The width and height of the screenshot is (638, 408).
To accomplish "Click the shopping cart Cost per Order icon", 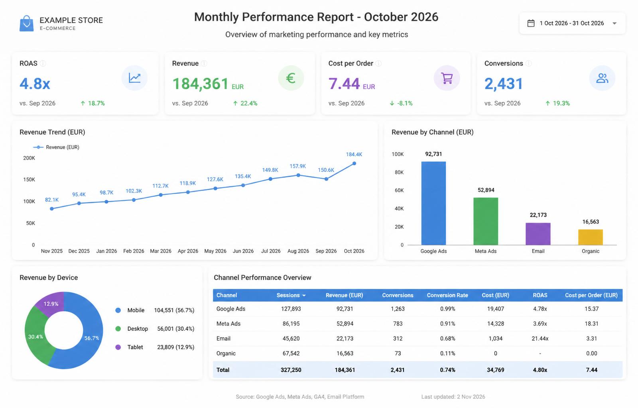I will tap(447, 78).
